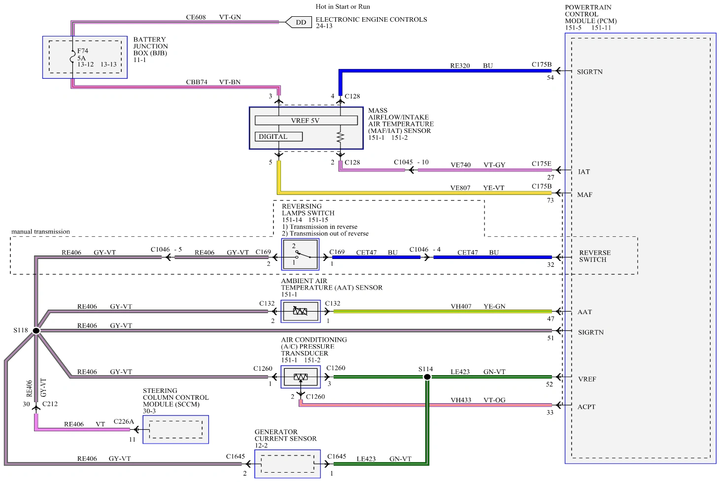Screen dimensions: 720x482
Task: Click the AAT pin label on the PCM
Action: [x=585, y=312]
